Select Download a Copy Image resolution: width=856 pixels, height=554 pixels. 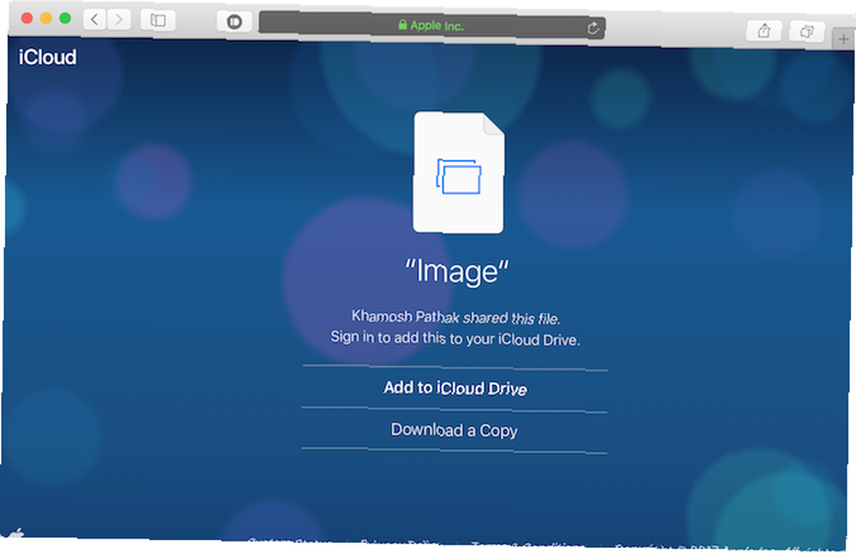[x=455, y=430]
